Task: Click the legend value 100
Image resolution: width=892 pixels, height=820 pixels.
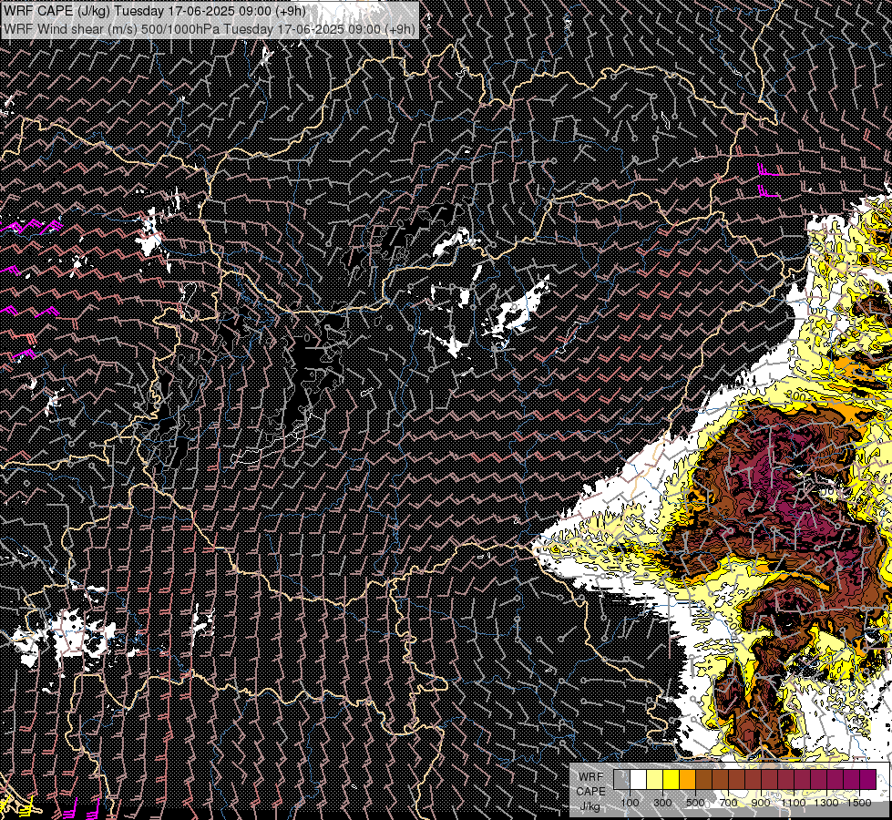Action: [x=630, y=803]
